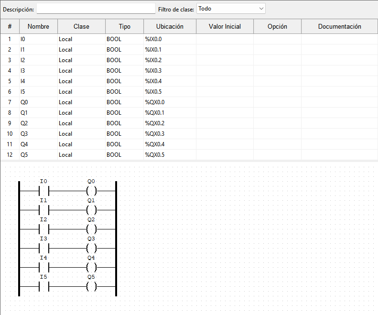
Task: Click location cell %QX0.3
Action: [x=170, y=134]
